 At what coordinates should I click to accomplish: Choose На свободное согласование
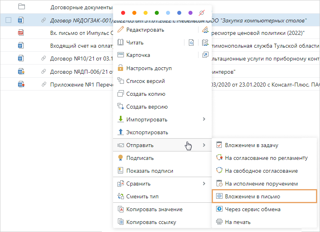tap(261, 171)
